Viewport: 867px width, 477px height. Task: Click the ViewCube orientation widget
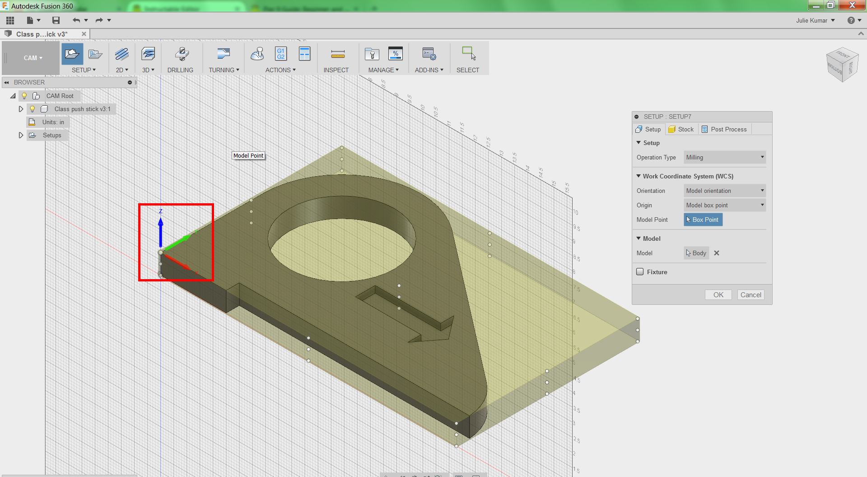coord(841,65)
